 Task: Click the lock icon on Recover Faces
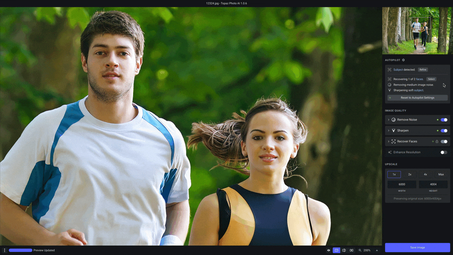point(437,141)
